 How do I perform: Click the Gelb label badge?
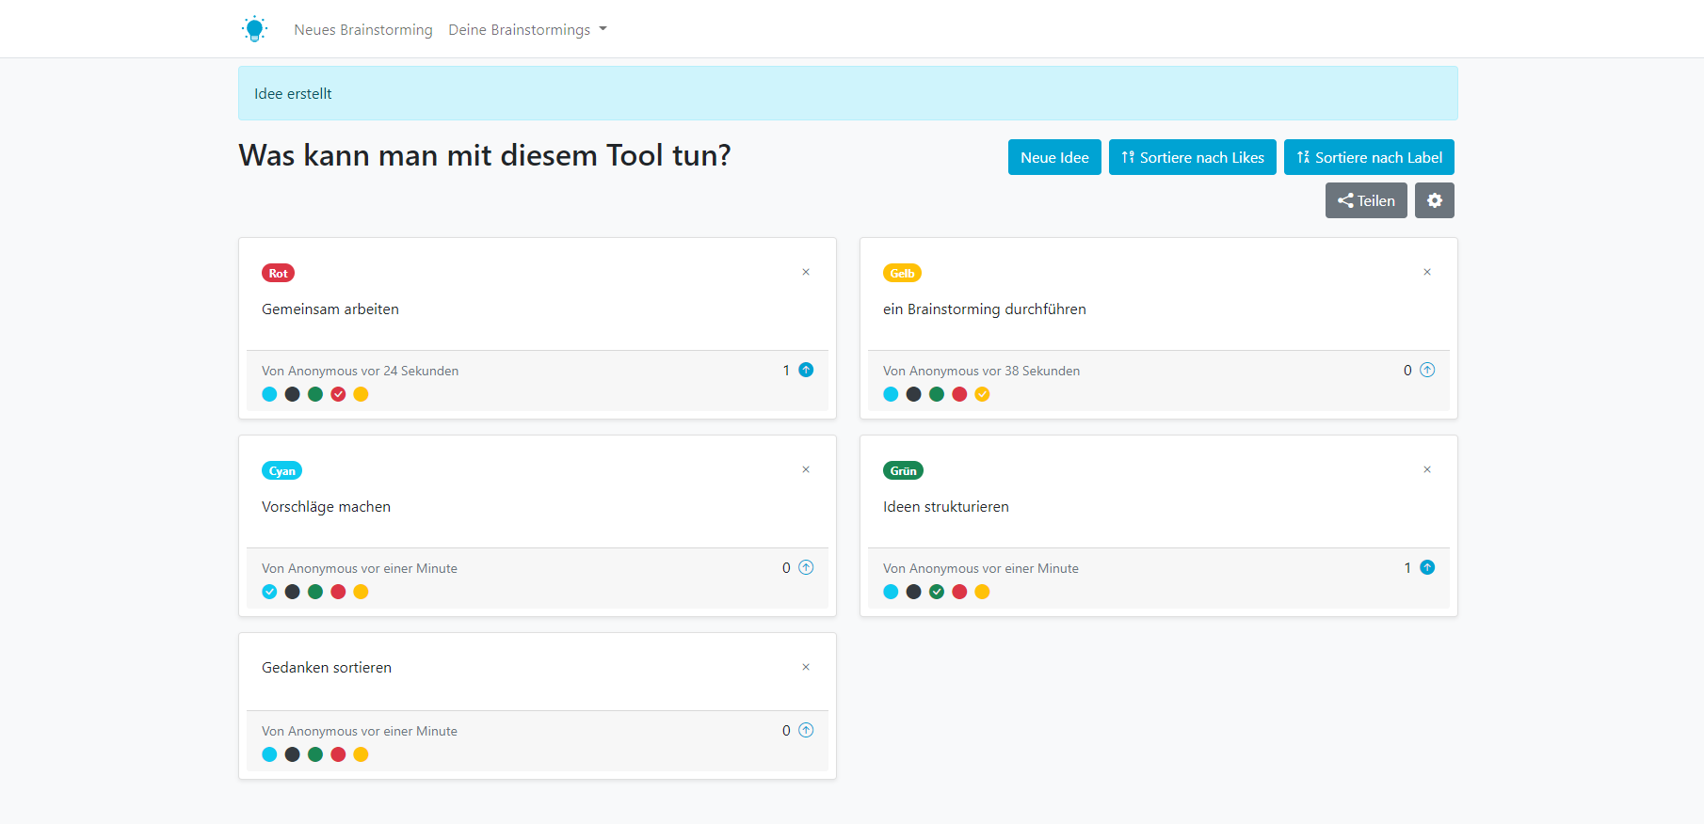pos(902,273)
